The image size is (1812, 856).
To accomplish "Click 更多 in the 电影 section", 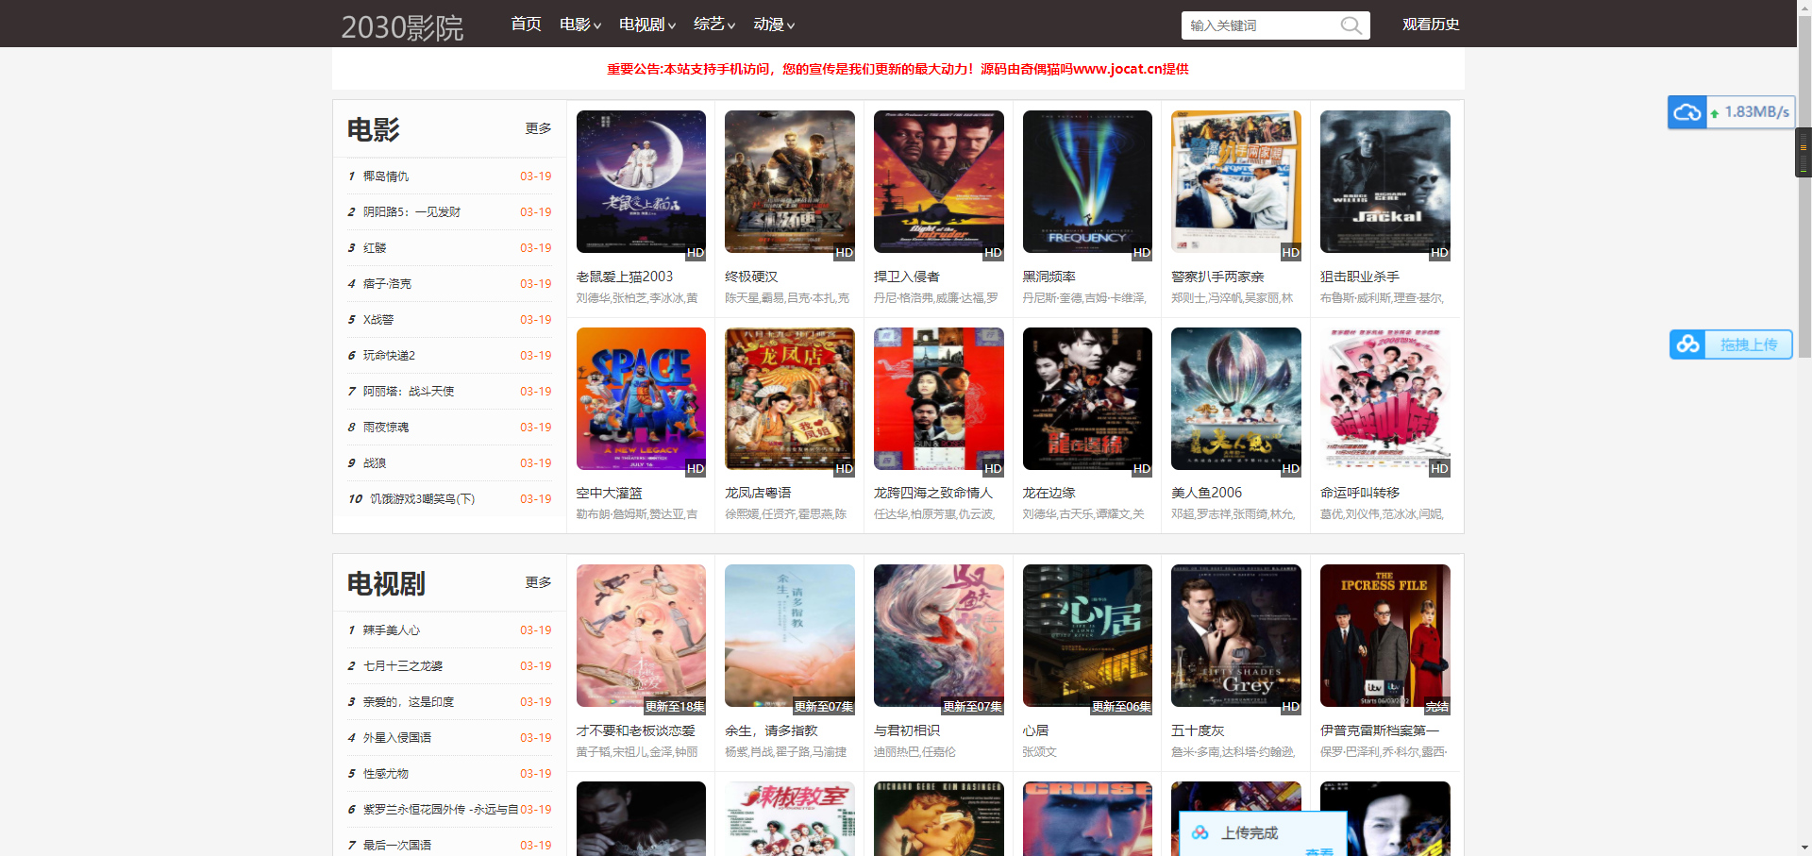I will pyautogui.click(x=538, y=128).
